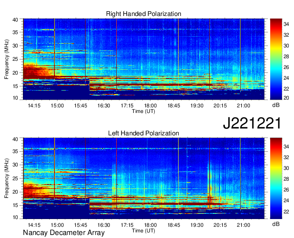
Task: Click the 34 dB value on upper colorbar
Action: 286,24
